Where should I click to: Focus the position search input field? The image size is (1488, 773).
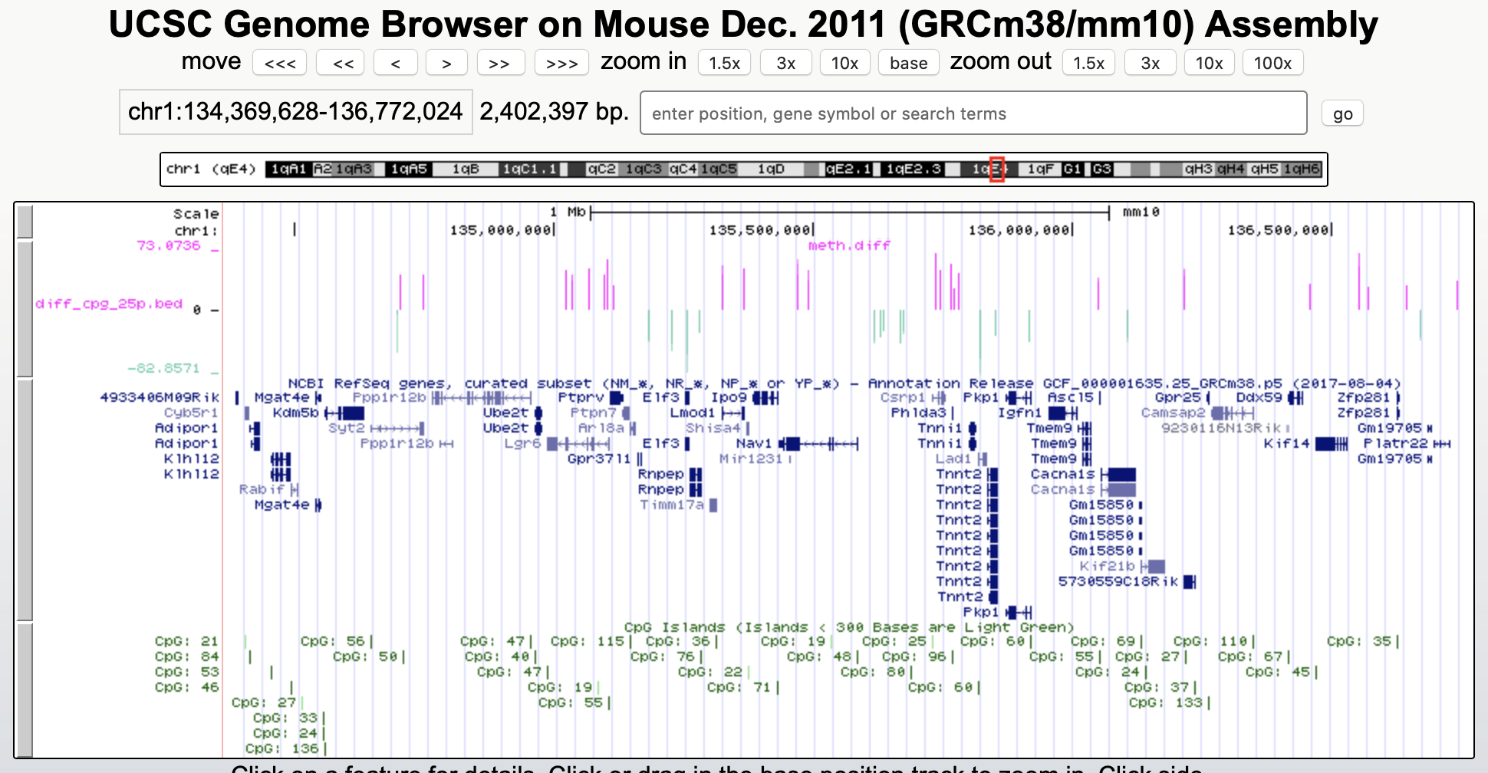(x=973, y=113)
